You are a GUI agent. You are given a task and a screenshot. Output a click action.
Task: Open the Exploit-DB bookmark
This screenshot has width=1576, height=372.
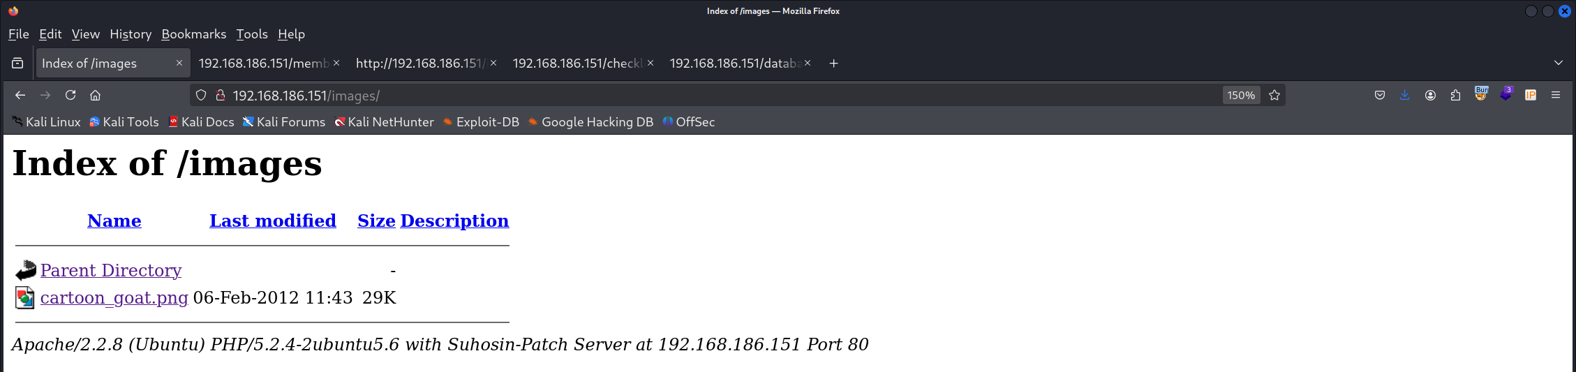[481, 122]
